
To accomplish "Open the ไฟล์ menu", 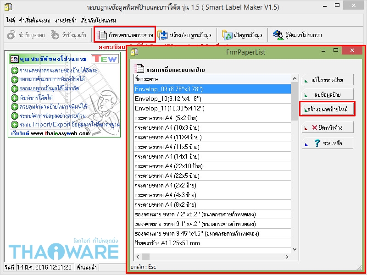I will pyautogui.click(x=11, y=20).
